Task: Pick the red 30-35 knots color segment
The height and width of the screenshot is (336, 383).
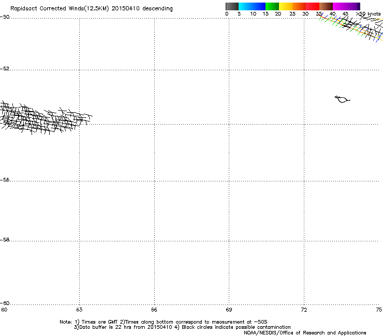Action: point(313,6)
